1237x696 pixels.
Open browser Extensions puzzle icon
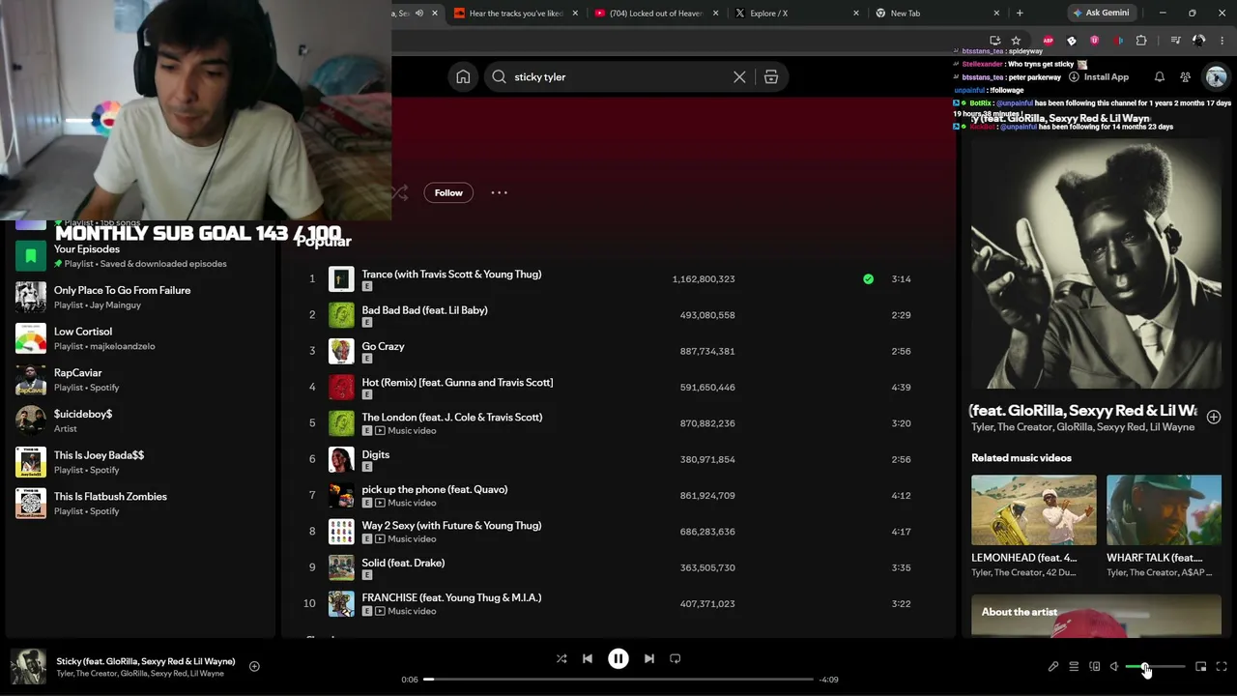coord(1141,41)
